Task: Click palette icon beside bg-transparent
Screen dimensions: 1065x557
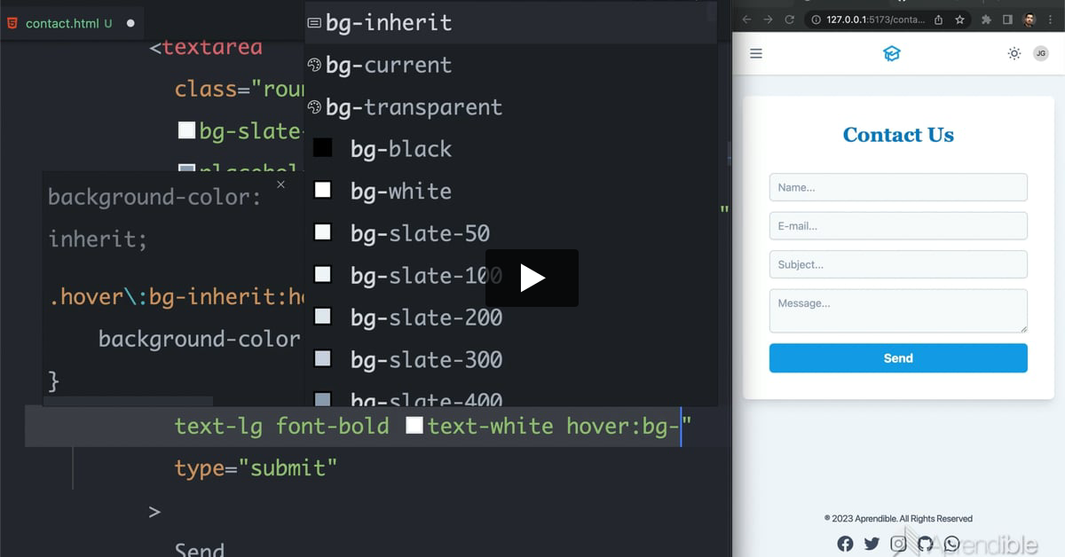Action: pos(313,107)
